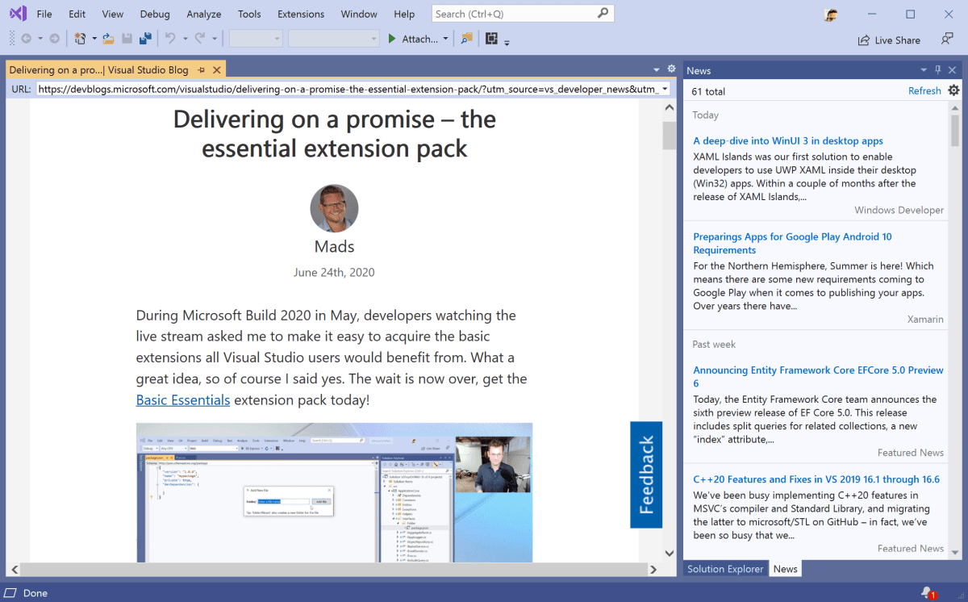This screenshot has width=968, height=602.
Task: Switch to the Solution Explorer tab
Action: pos(725,569)
